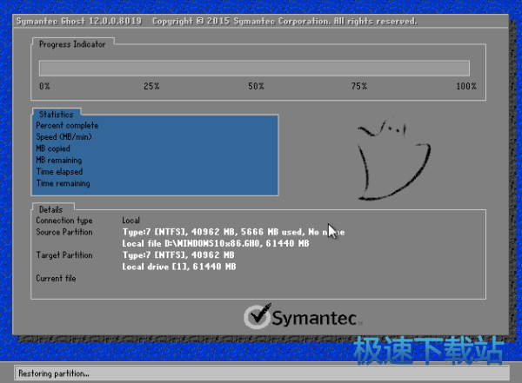This screenshot has height=383, width=522.
Task: Click the Local drive [1], 61440 MB line
Action: coord(179,267)
